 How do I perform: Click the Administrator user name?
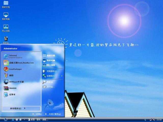[x=10, y=49]
